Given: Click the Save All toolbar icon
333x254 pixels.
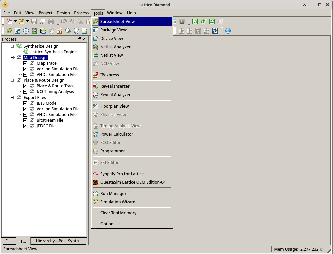Looking at the screenshot, I should [x=43, y=21].
